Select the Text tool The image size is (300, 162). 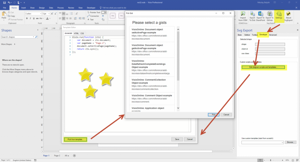[x=90, y=19]
